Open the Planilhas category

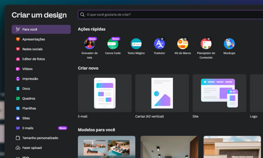(x=41, y=108)
